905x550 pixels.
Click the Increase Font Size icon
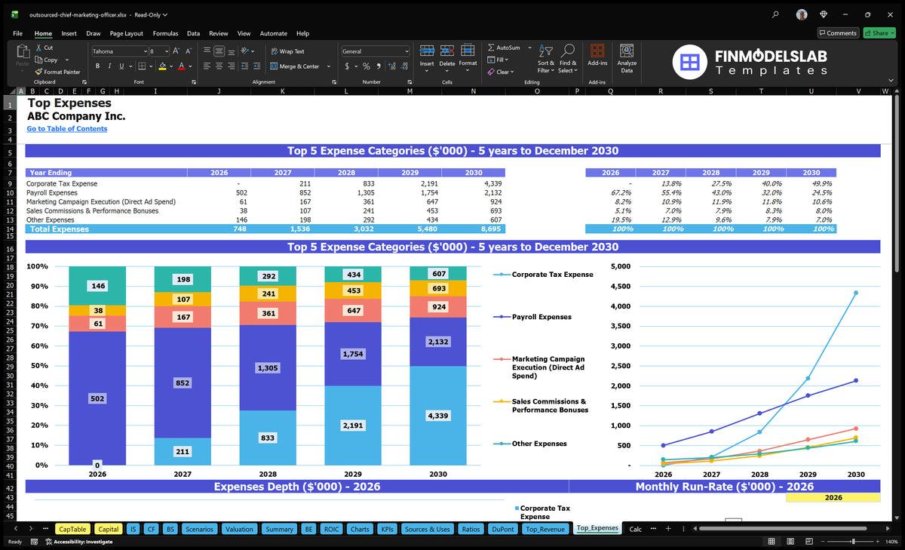coord(176,51)
